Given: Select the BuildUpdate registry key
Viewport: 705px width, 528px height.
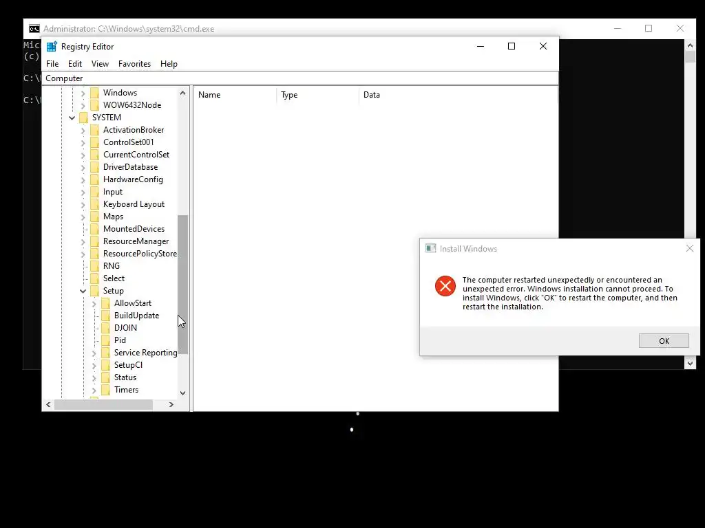Looking at the screenshot, I should [136, 316].
